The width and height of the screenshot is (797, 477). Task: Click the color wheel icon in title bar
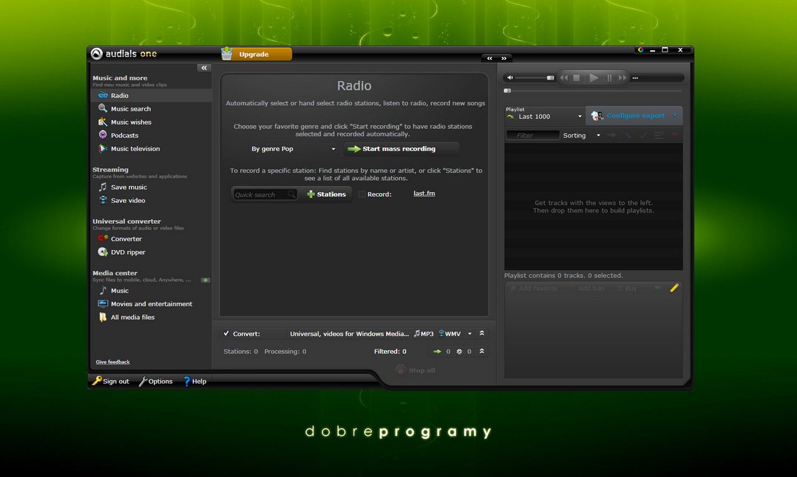click(640, 50)
